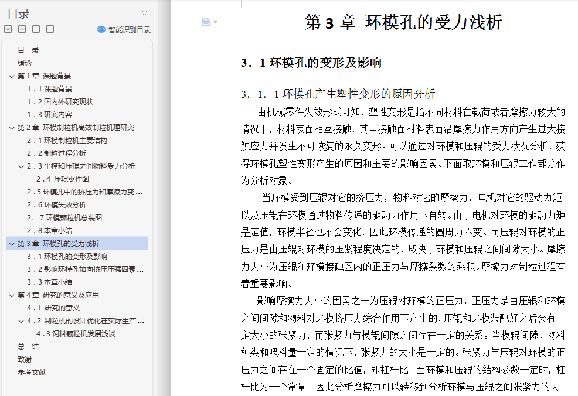Collapse 4.2 制粒机的设计优化 node
Screen dimensions: 578x396
21,321
